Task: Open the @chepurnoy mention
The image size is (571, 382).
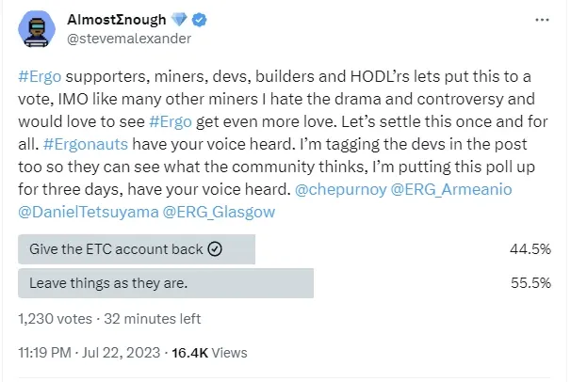Action: pyautogui.click(x=340, y=190)
